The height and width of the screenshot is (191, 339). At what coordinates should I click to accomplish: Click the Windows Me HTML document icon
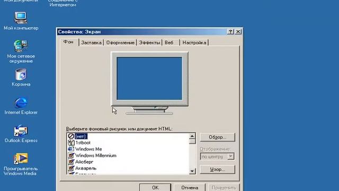pos(71,149)
